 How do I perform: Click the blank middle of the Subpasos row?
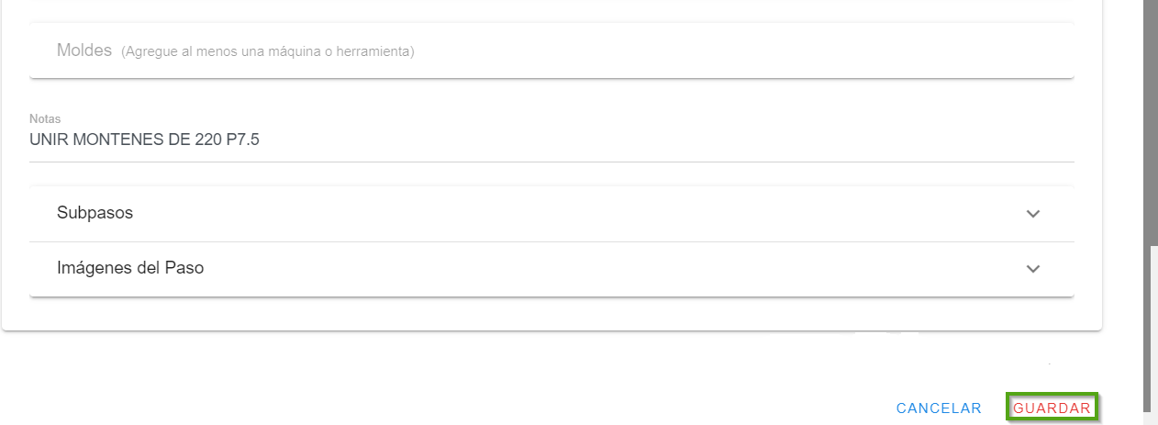(x=551, y=213)
